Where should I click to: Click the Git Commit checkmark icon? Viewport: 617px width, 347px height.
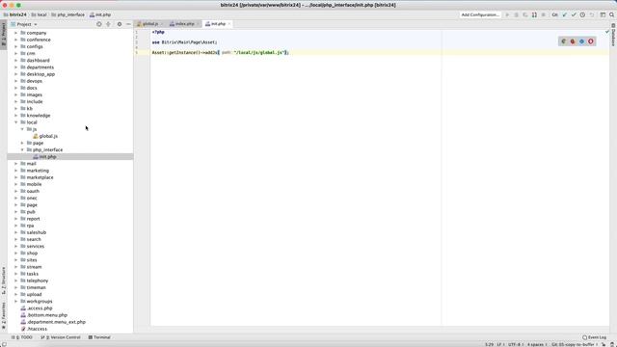click(574, 15)
